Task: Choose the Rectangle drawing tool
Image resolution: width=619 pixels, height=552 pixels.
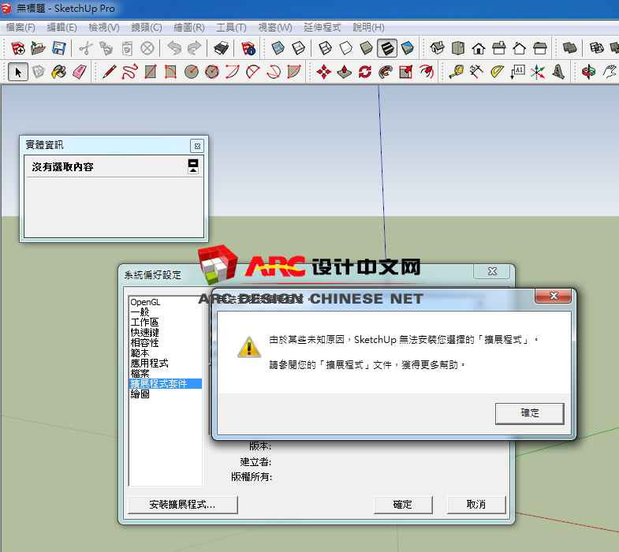Action: pyautogui.click(x=150, y=73)
